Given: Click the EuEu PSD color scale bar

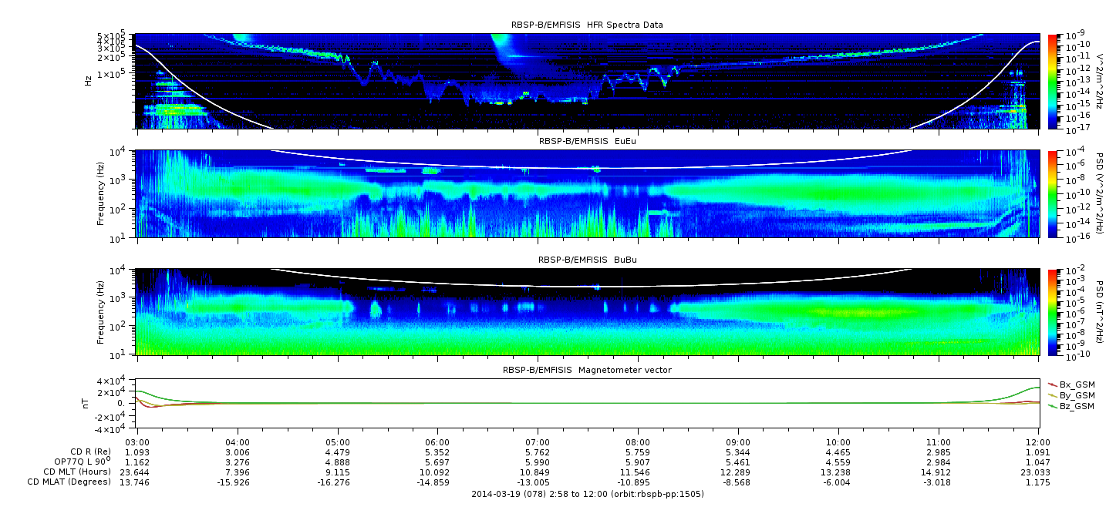Looking at the screenshot, I should [1051, 193].
